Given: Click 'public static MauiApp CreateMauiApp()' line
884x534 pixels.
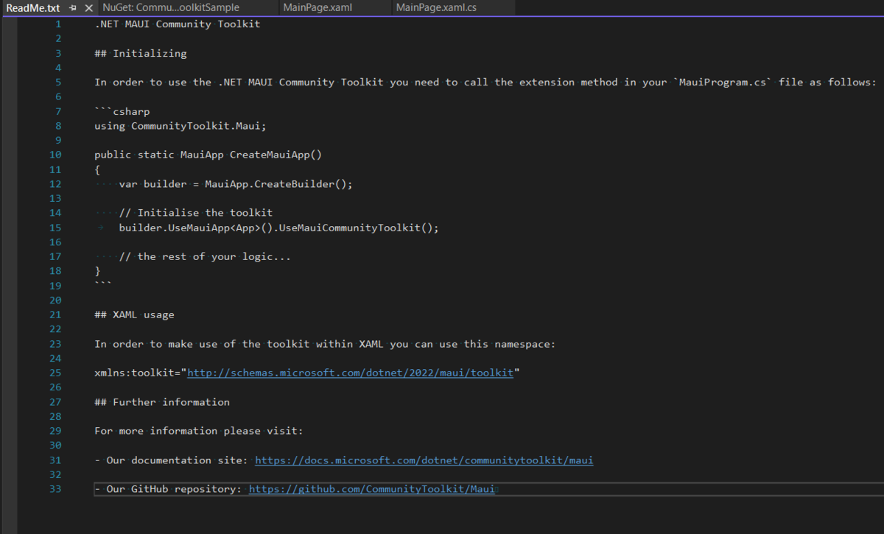Looking at the screenshot, I should pyautogui.click(x=208, y=155).
